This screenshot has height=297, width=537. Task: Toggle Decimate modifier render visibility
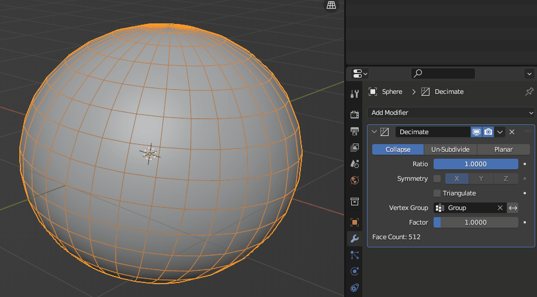point(488,132)
